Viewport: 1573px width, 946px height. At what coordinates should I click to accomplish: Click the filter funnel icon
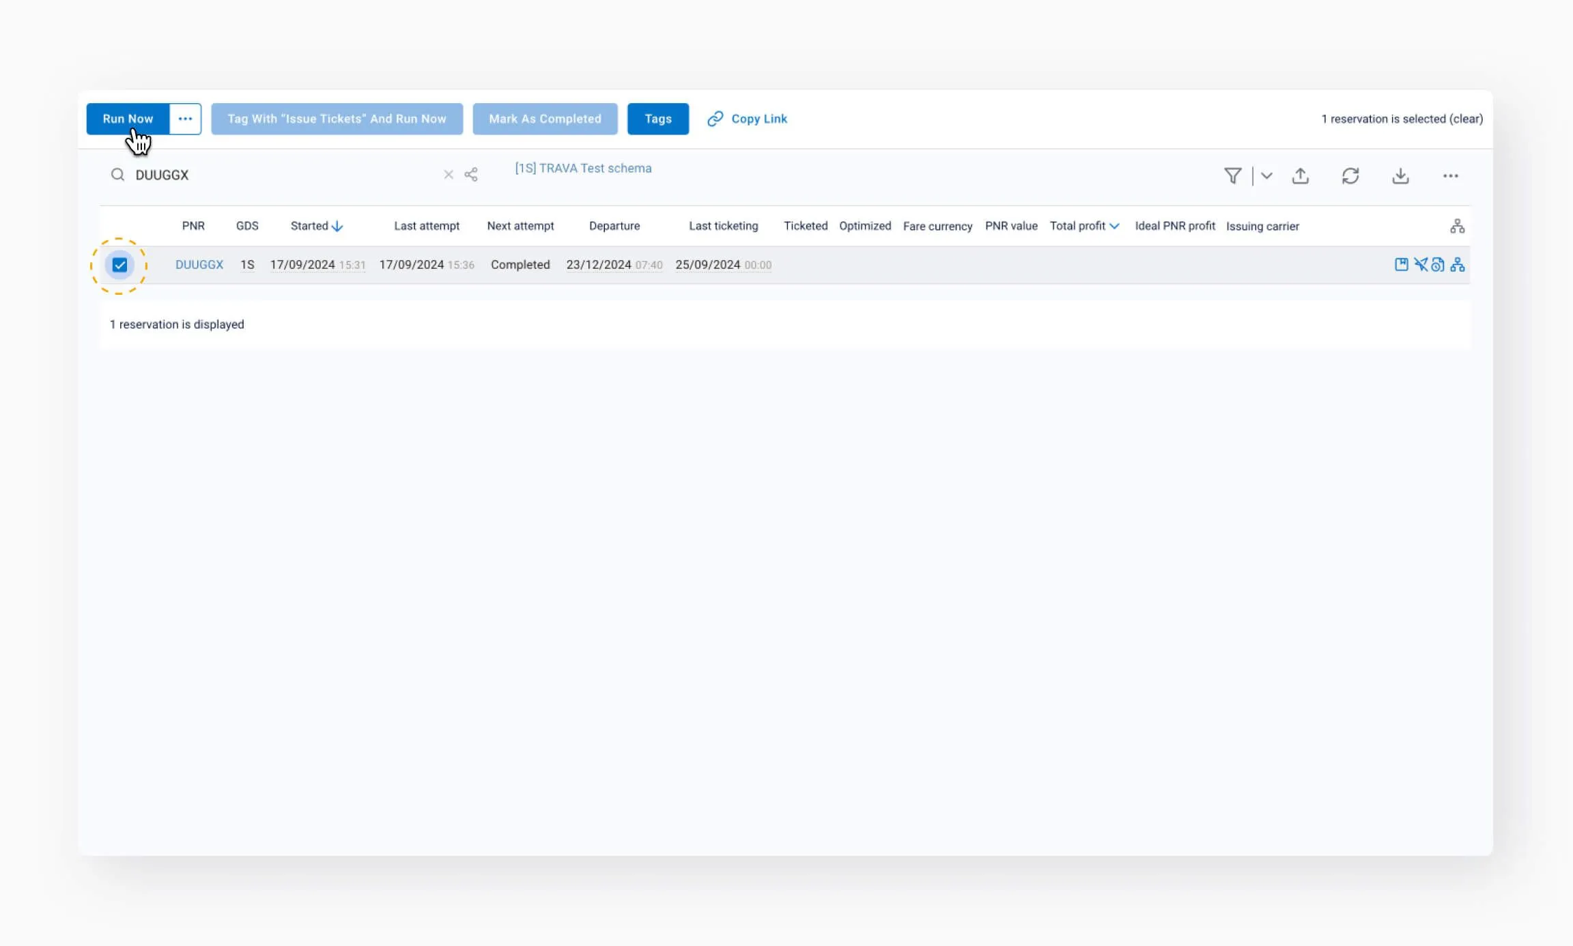point(1232,176)
